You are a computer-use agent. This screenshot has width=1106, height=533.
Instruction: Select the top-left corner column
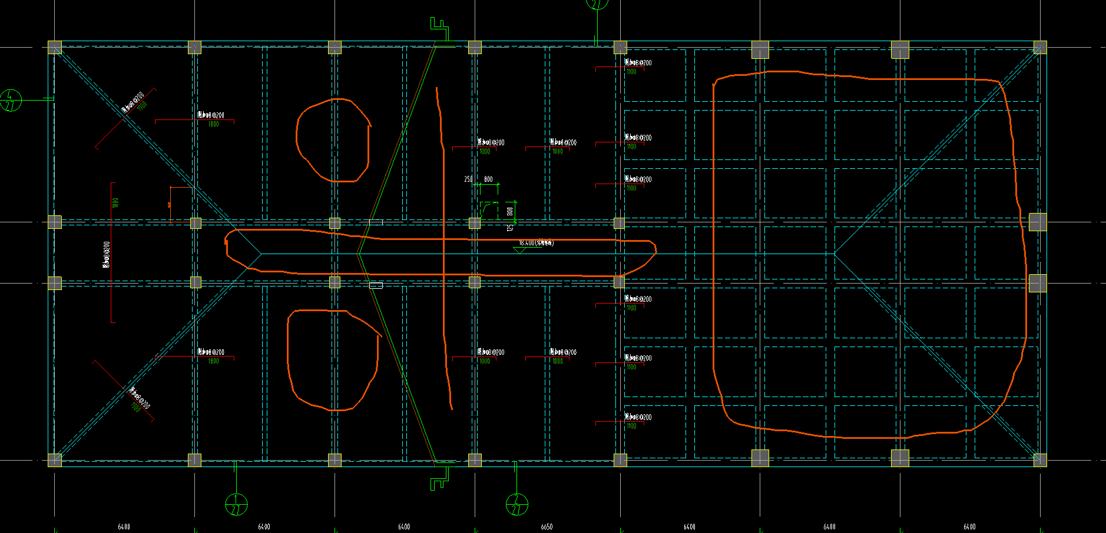(x=55, y=48)
